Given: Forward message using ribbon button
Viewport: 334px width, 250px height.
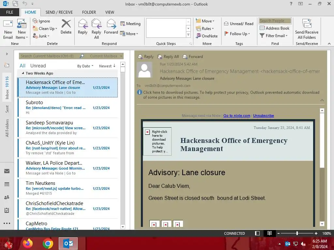Looking at the screenshot, I should point(111,27).
